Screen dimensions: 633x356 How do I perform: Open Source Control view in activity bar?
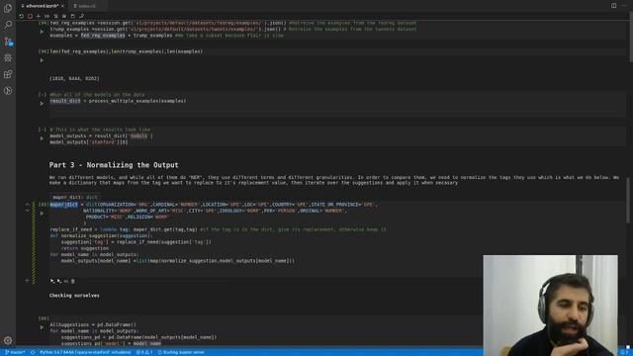[8, 42]
